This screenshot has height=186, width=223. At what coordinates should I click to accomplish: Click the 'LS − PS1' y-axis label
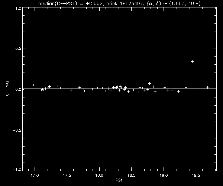8,90
